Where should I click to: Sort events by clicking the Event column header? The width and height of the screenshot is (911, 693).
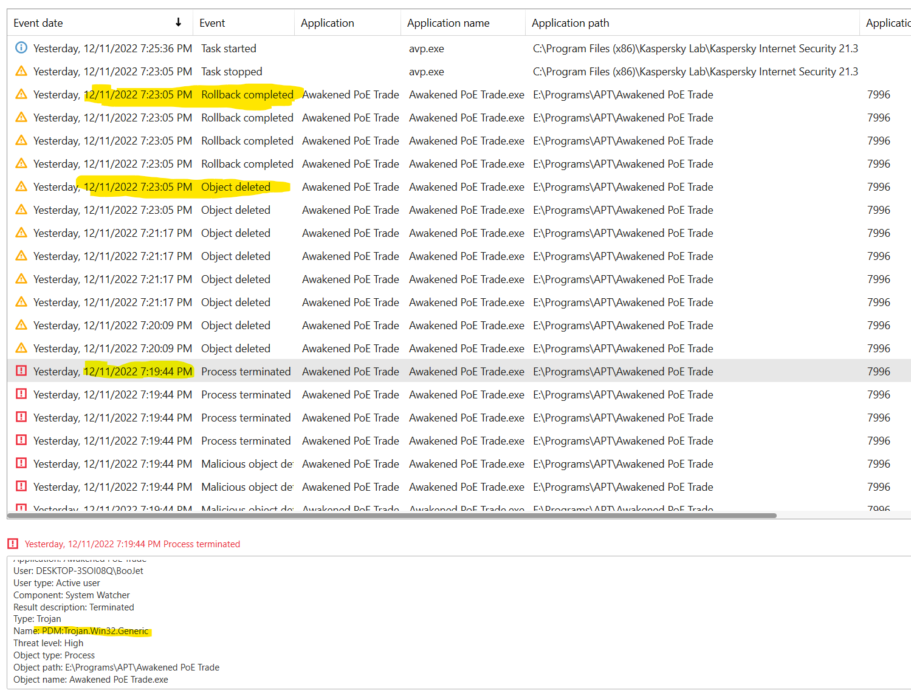(x=212, y=22)
